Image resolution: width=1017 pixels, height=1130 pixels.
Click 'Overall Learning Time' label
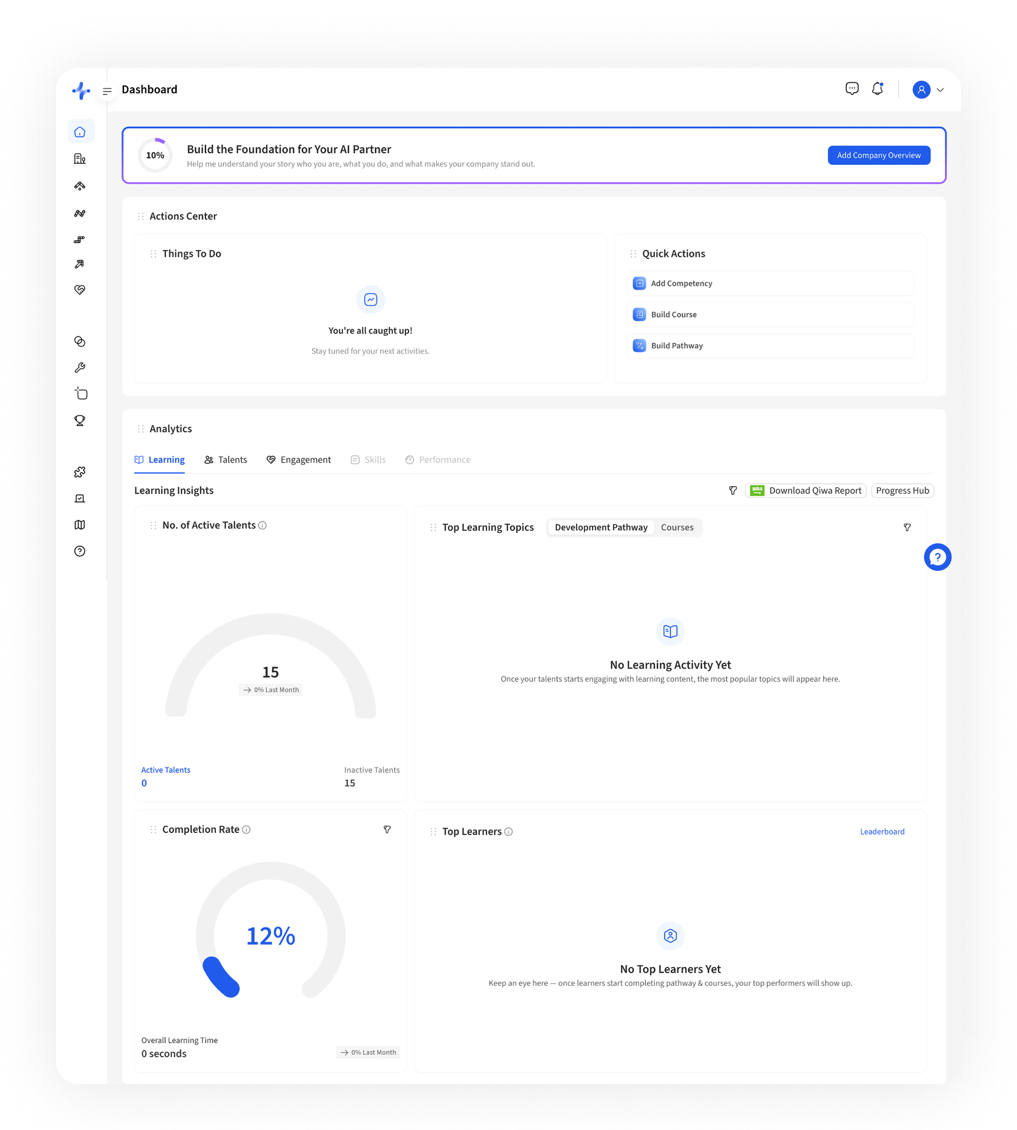click(x=180, y=1041)
